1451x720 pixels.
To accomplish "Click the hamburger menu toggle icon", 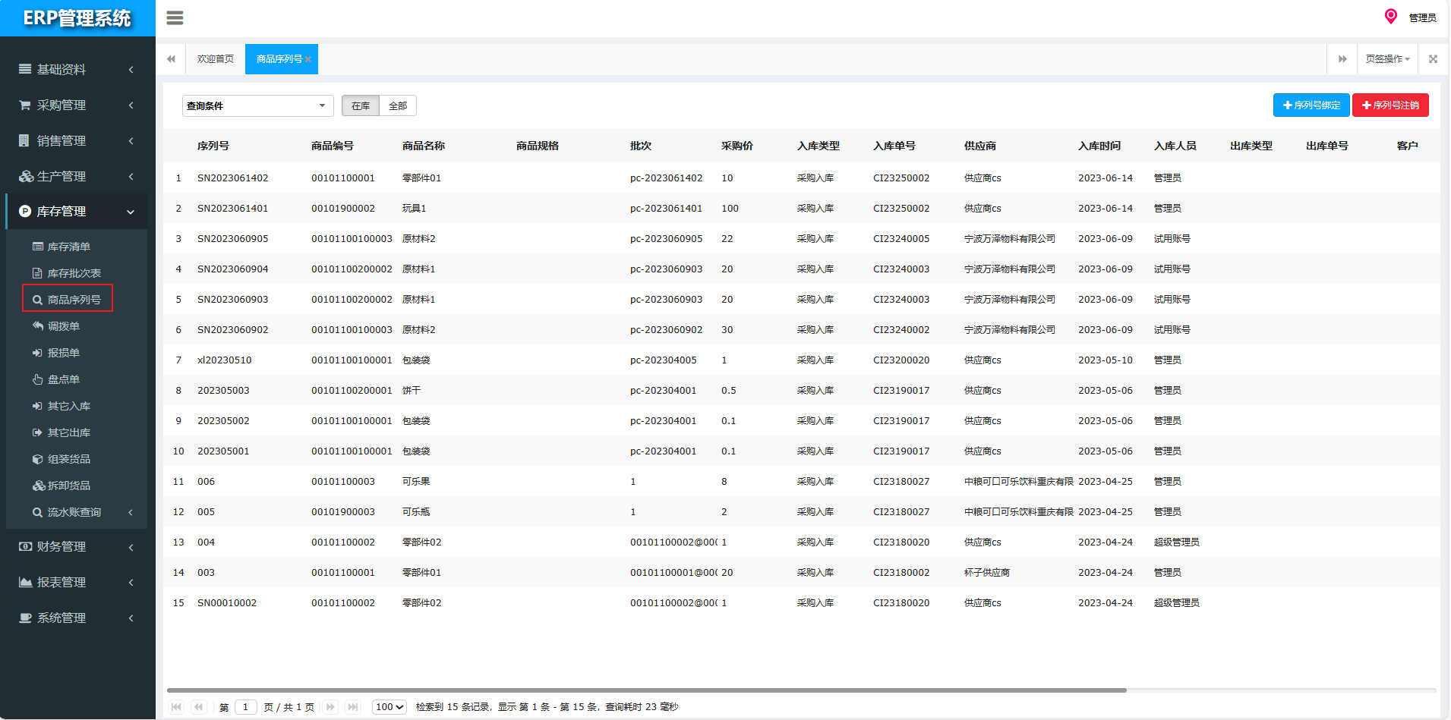I will 175,18.
